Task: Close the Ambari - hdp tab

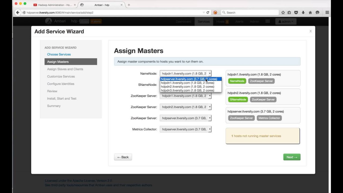Action: [122, 5]
